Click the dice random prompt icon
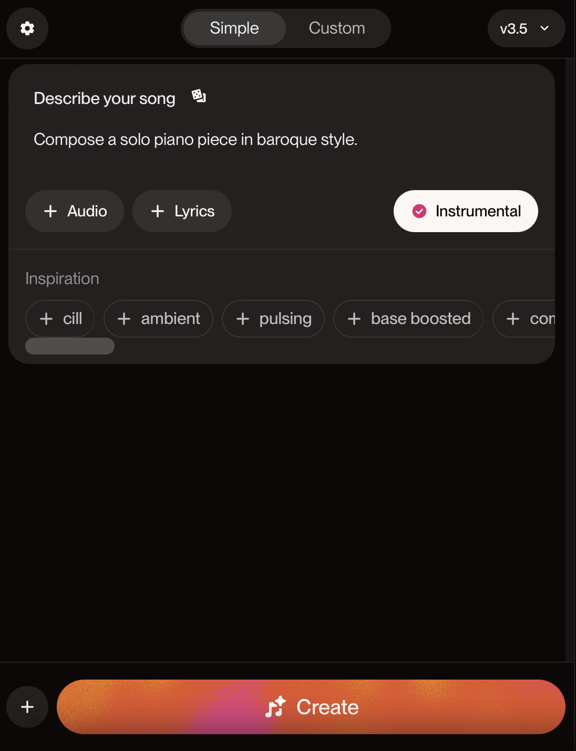 [x=199, y=96]
